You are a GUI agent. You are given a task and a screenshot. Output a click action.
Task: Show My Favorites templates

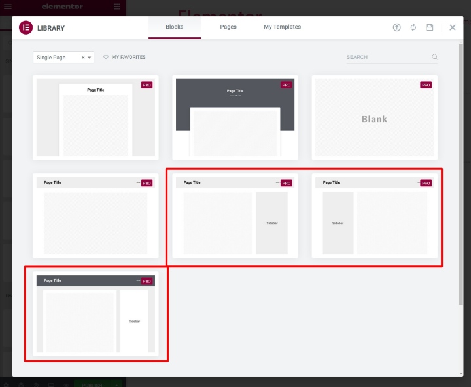(124, 57)
